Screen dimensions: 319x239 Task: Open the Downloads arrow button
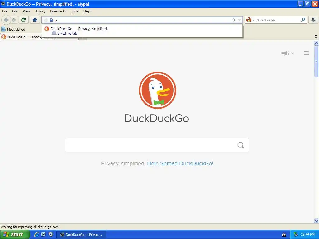(313, 20)
